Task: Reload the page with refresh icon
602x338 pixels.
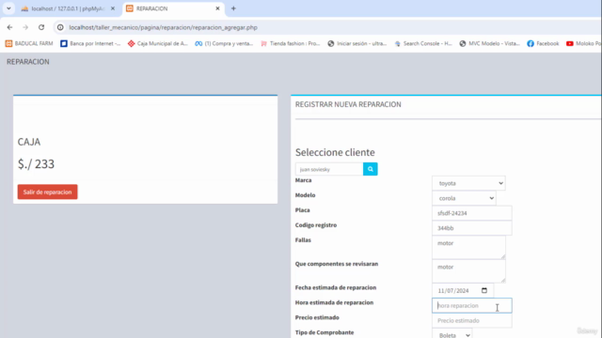Action: pos(41,27)
